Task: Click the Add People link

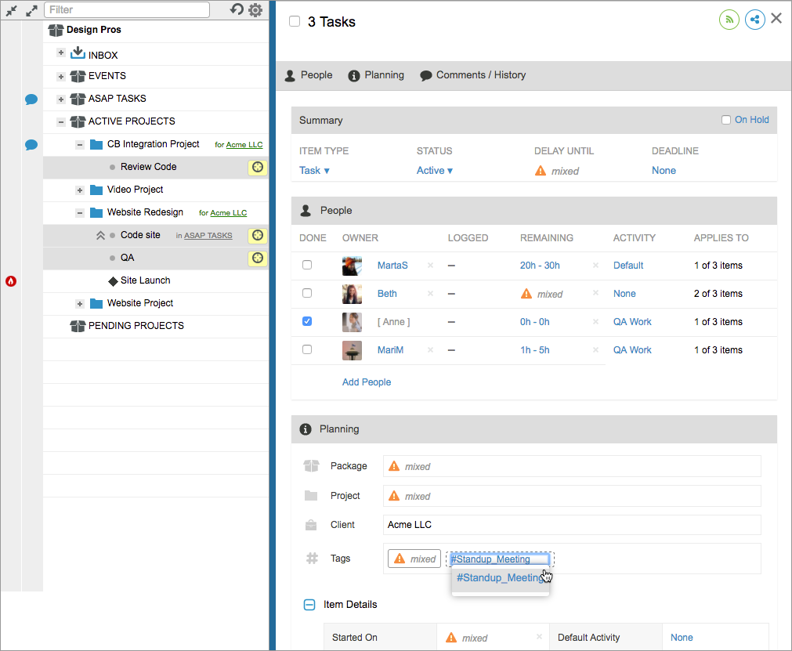Action: 367,382
